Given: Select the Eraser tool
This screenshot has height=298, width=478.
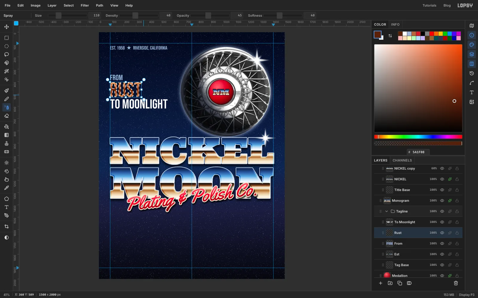Looking at the screenshot, I should [7, 116].
